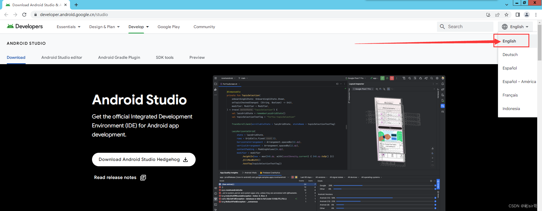The width and height of the screenshot is (542, 211).
Task: Click the ANDROID STUDIO section heading
Action: (x=26, y=43)
